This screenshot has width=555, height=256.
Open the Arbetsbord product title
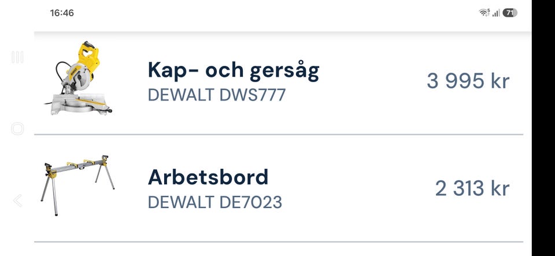pyautogui.click(x=208, y=177)
